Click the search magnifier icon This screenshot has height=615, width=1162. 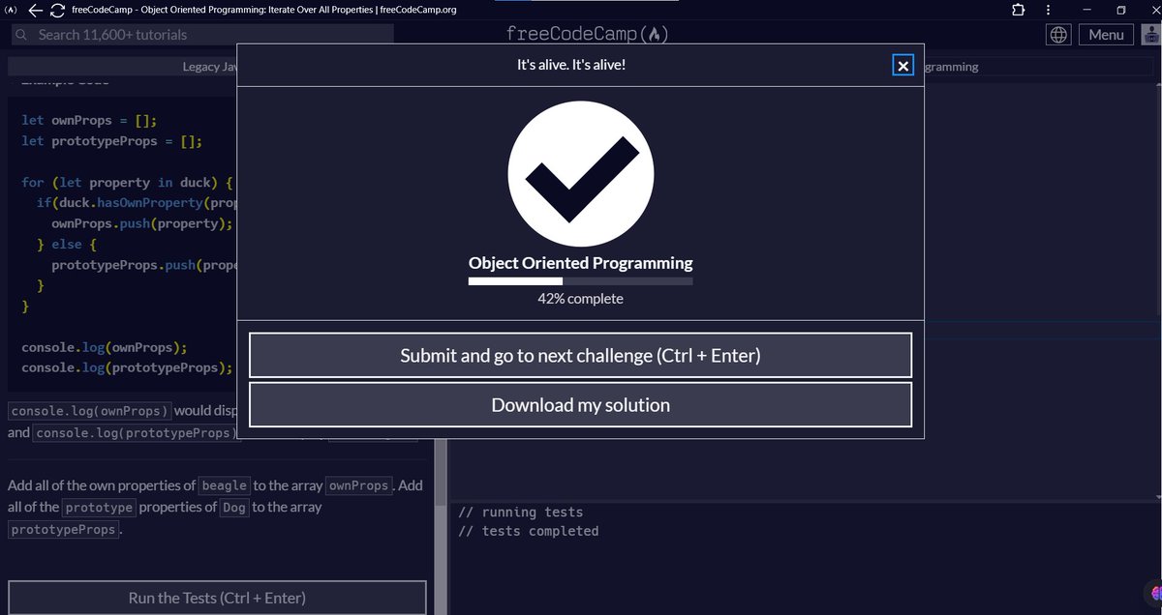click(21, 34)
